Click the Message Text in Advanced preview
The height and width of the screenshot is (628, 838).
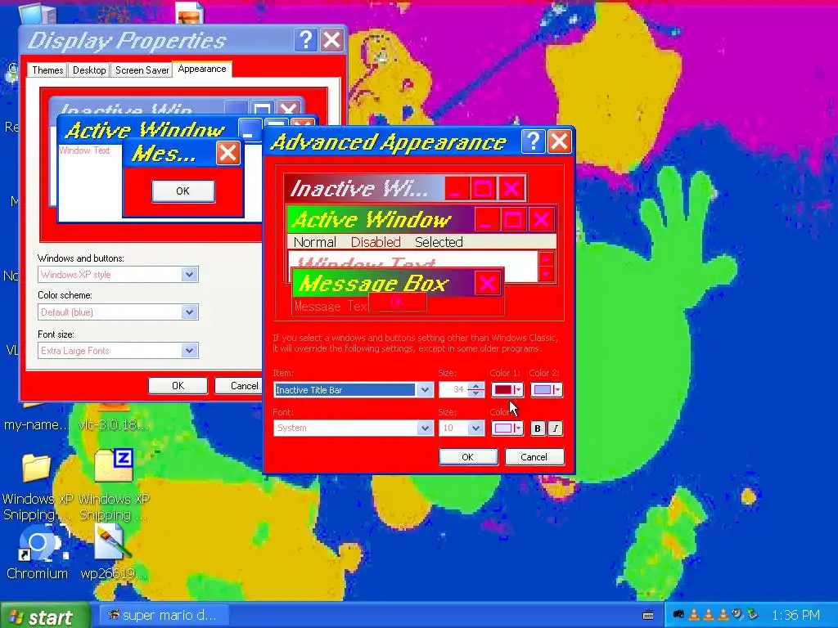pyautogui.click(x=331, y=307)
